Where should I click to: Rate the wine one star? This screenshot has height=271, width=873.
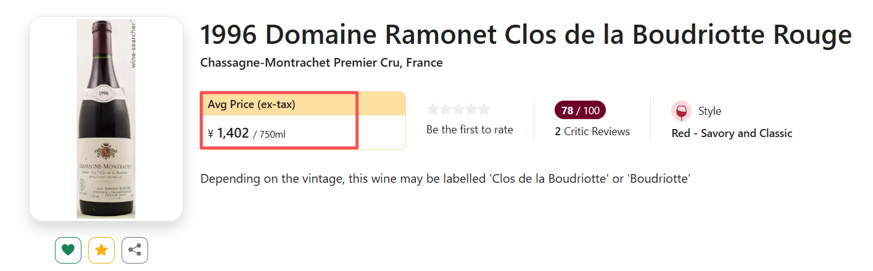point(432,110)
